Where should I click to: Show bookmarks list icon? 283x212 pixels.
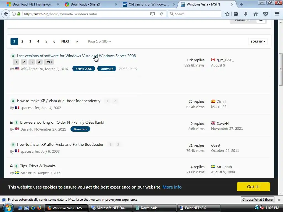(236, 14)
